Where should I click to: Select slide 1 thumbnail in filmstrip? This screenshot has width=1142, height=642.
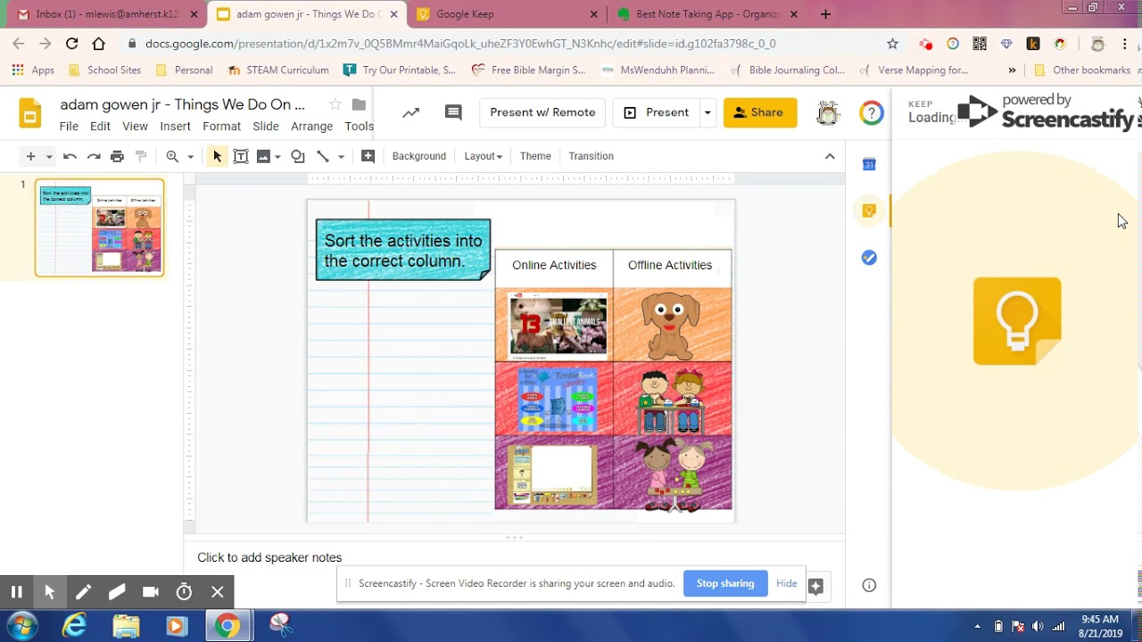100,227
